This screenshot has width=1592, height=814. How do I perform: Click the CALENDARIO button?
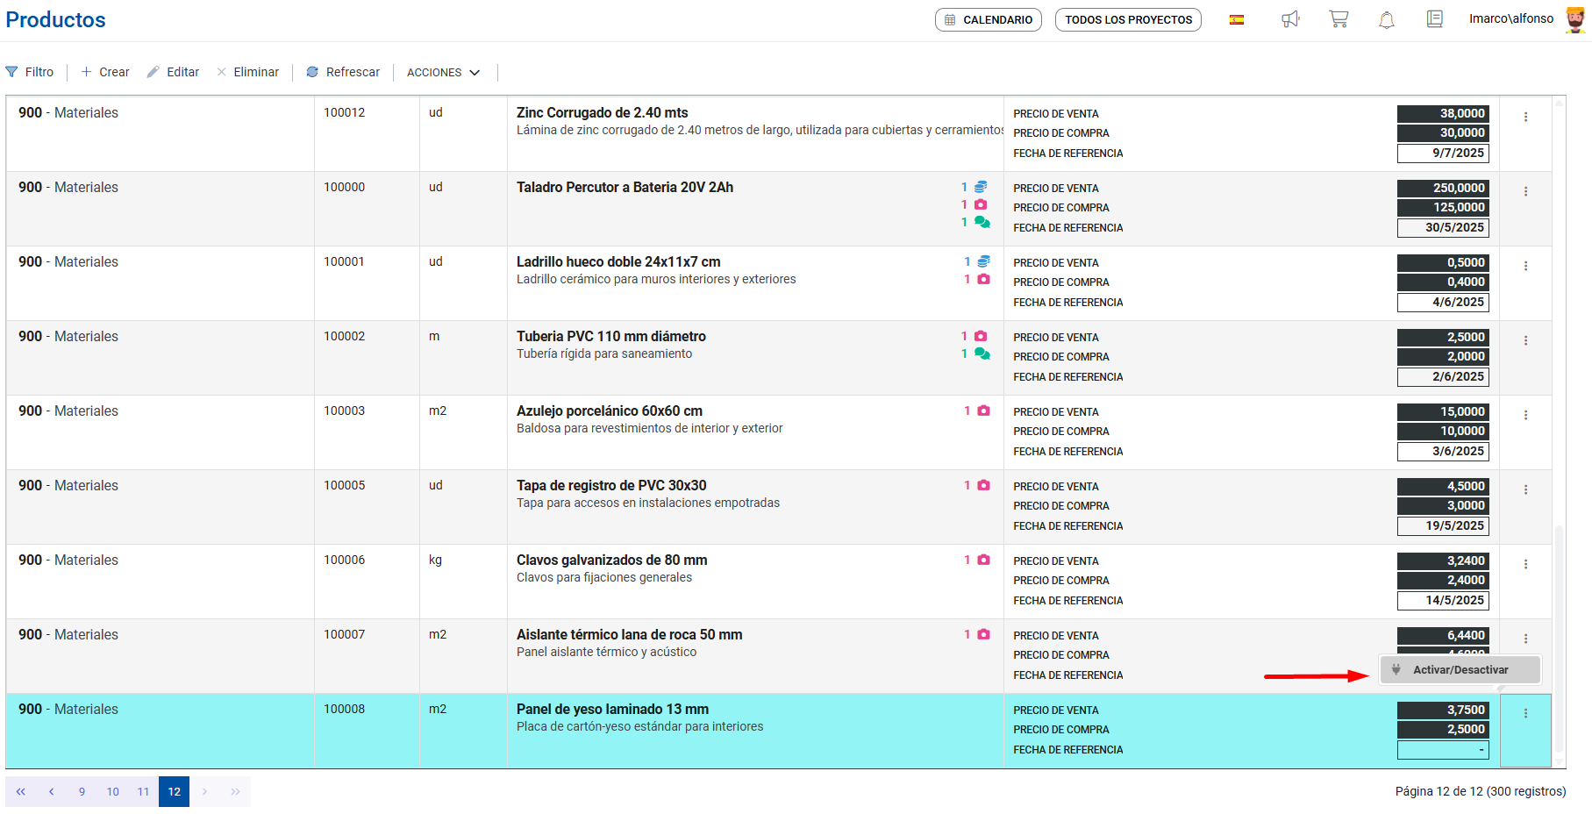pyautogui.click(x=989, y=19)
